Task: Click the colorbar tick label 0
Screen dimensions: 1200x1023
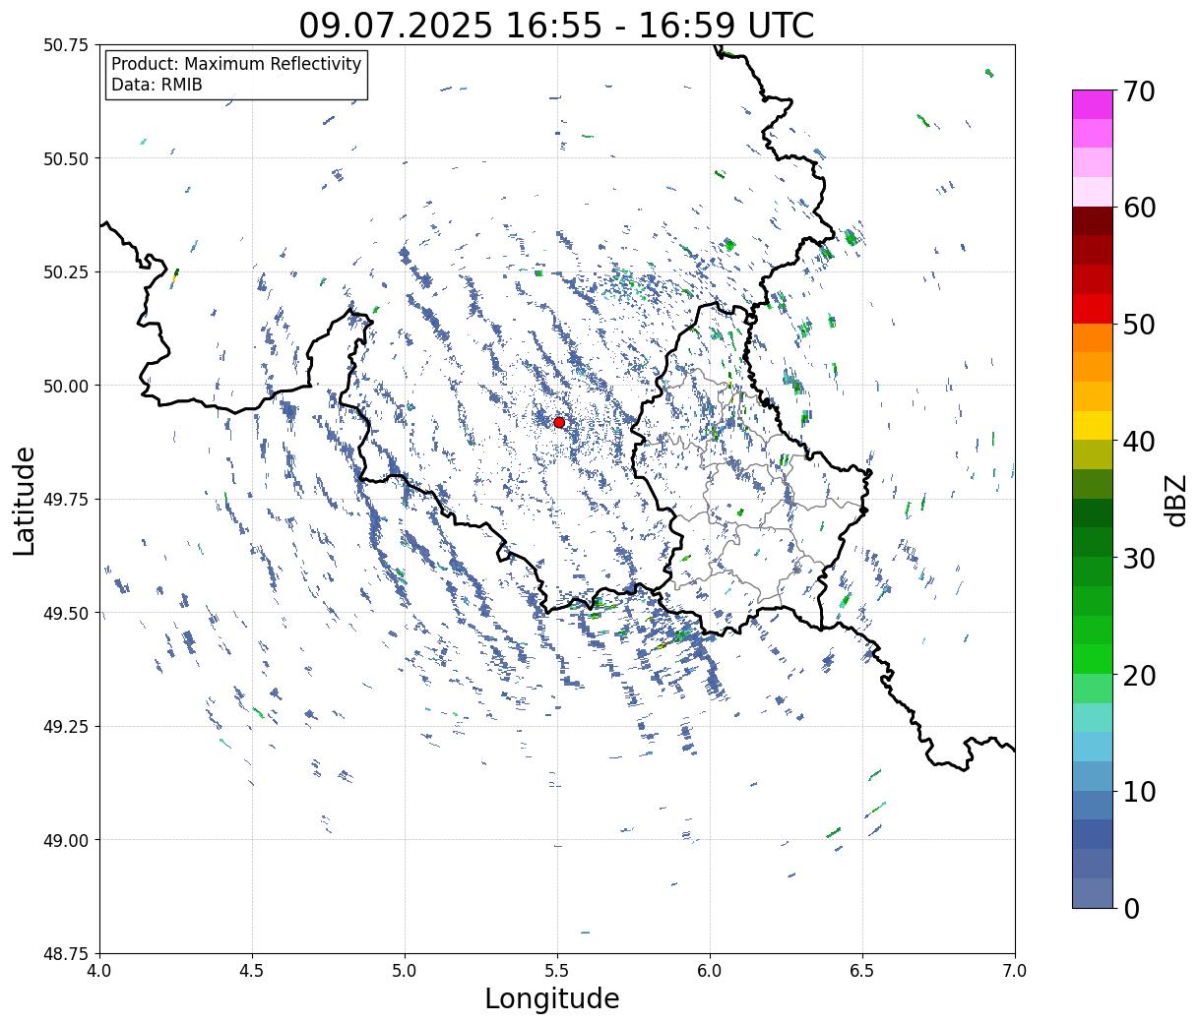Action: [x=1131, y=908]
